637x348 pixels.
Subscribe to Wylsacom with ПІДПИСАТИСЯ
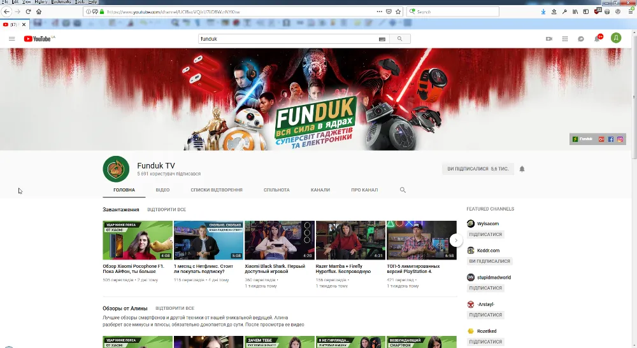[485, 234]
